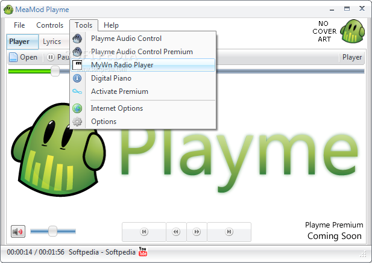Pause playback with the pause icon
This screenshot has width=372, height=263.
click(x=51, y=57)
